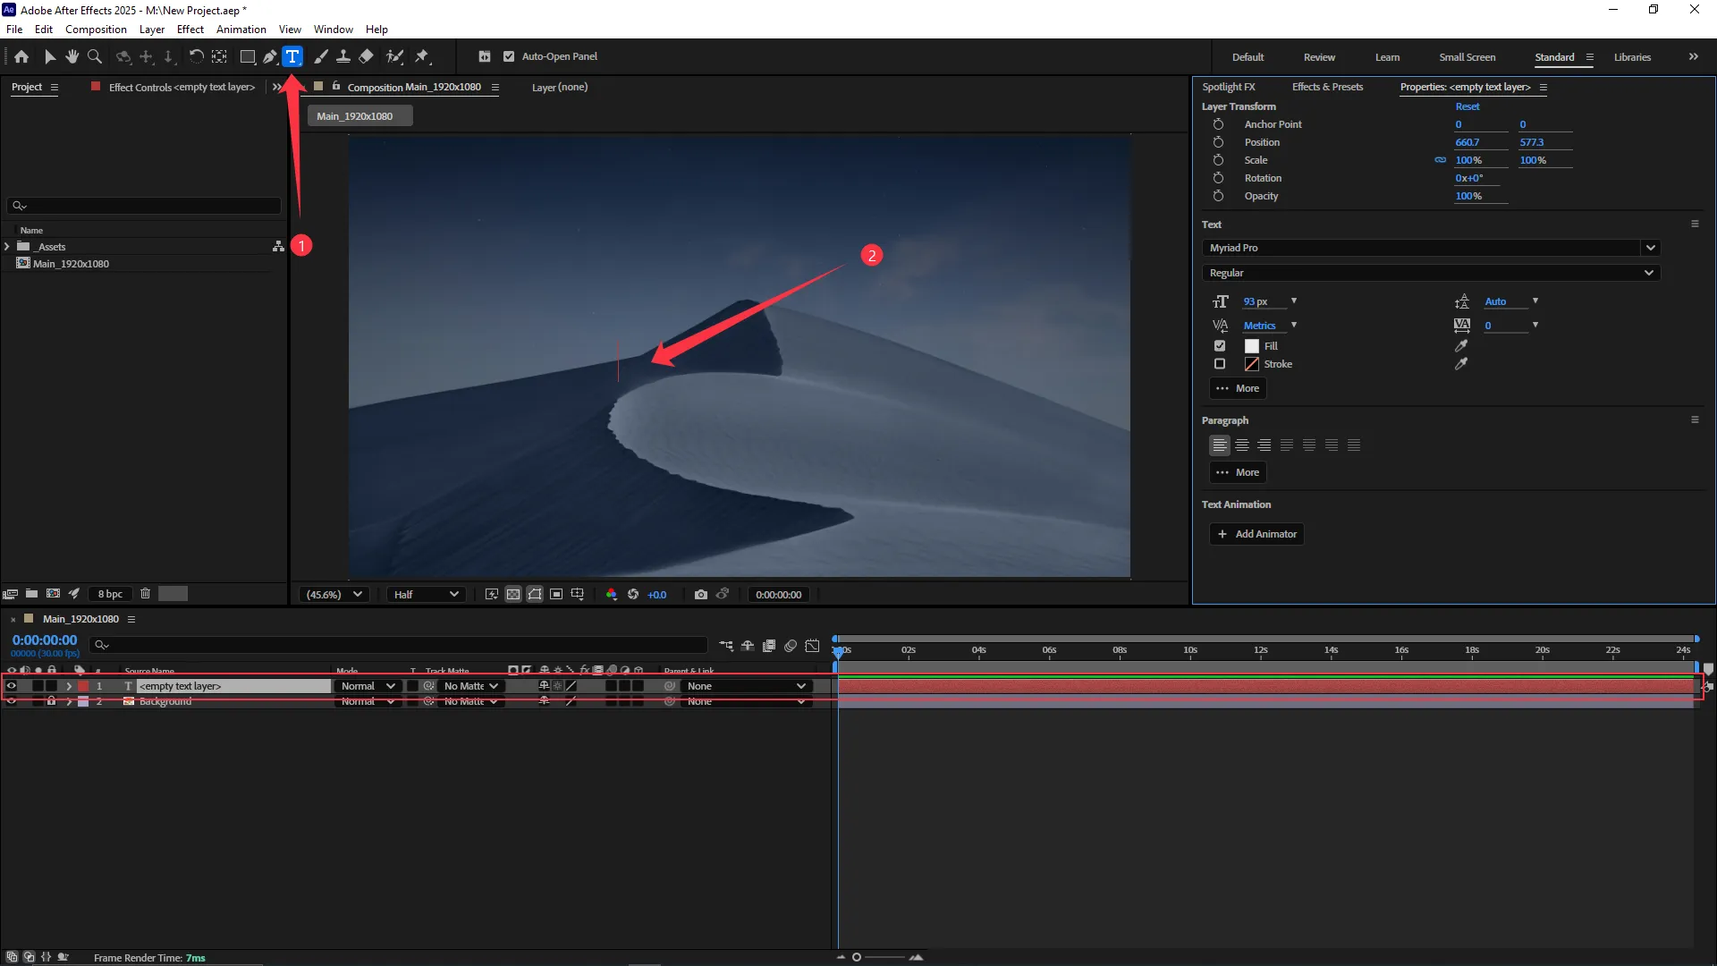The width and height of the screenshot is (1717, 966).
Task: Select the Hand tool
Action: (x=72, y=56)
